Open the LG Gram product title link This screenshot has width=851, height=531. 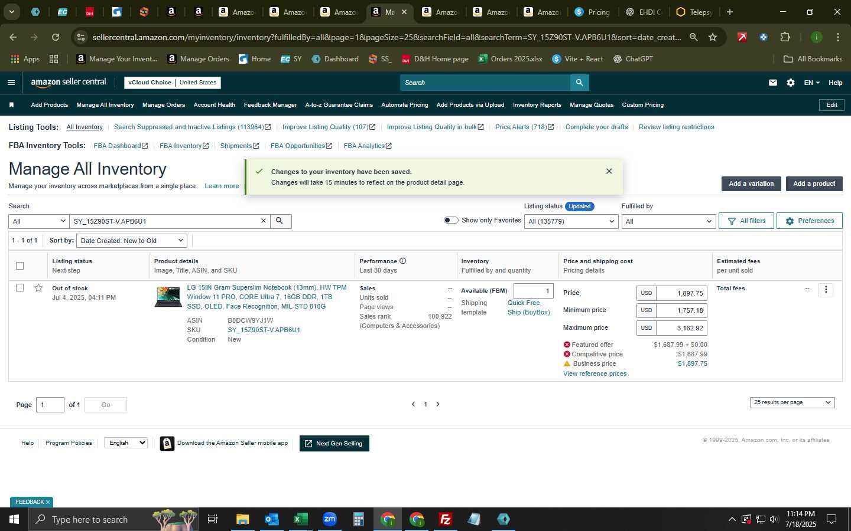pos(267,297)
